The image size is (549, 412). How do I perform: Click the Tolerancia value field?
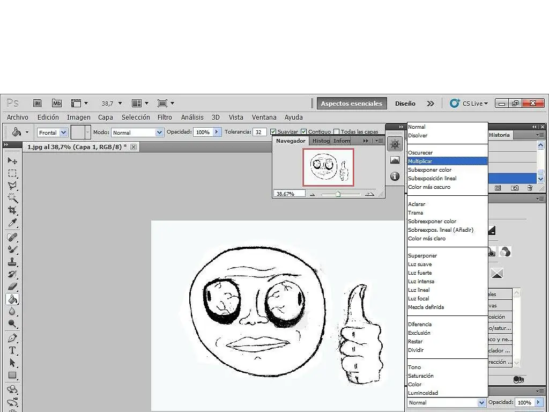[x=259, y=132]
